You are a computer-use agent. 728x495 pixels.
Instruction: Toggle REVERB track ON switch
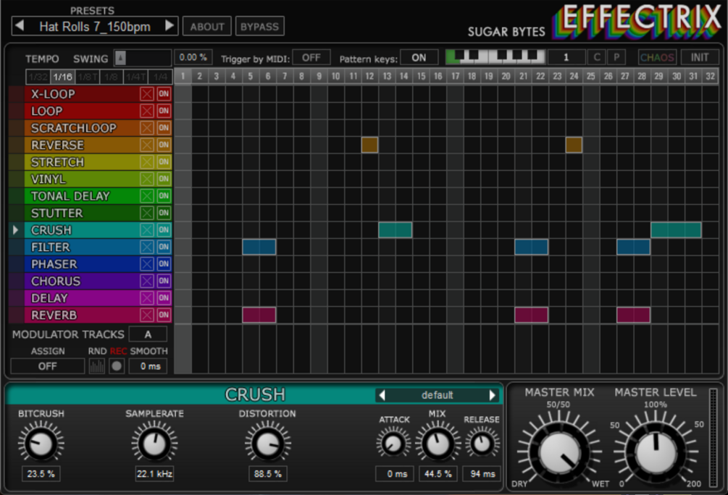point(164,315)
